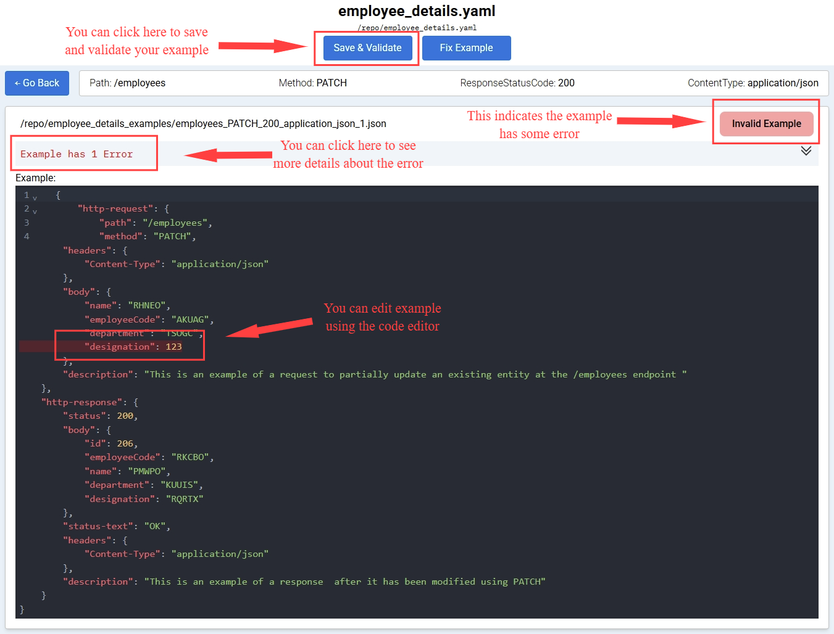Click the Save & Validate button

pos(367,48)
